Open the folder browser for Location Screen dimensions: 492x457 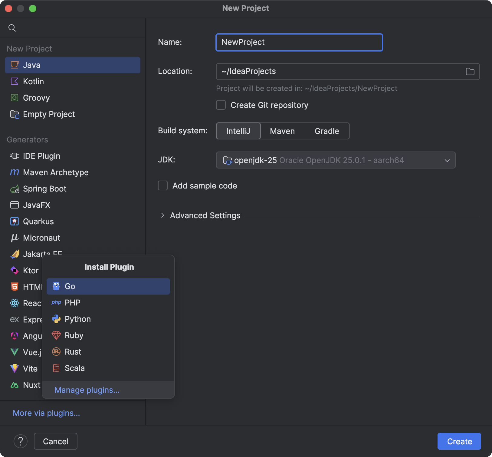(x=469, y=72)
